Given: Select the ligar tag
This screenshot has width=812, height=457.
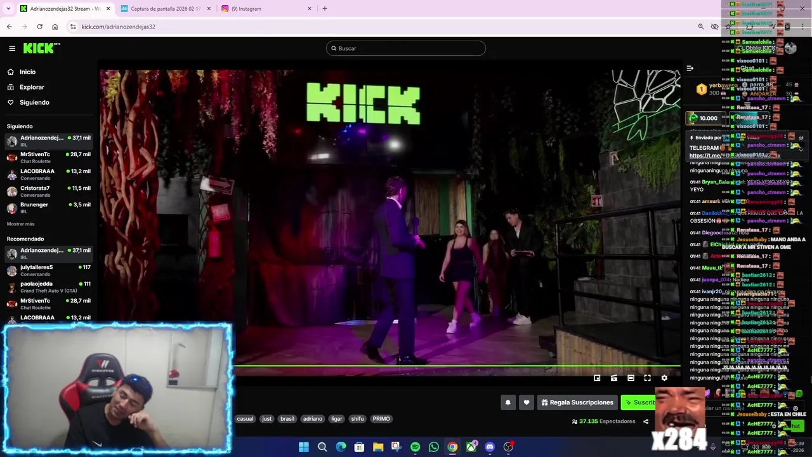Looking at the screenshot, I should (x=336, y=419).
